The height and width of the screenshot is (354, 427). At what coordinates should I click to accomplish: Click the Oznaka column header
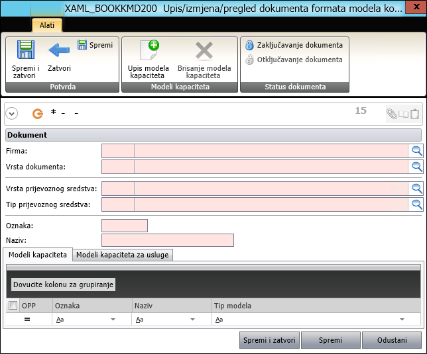tap(92, 306)
